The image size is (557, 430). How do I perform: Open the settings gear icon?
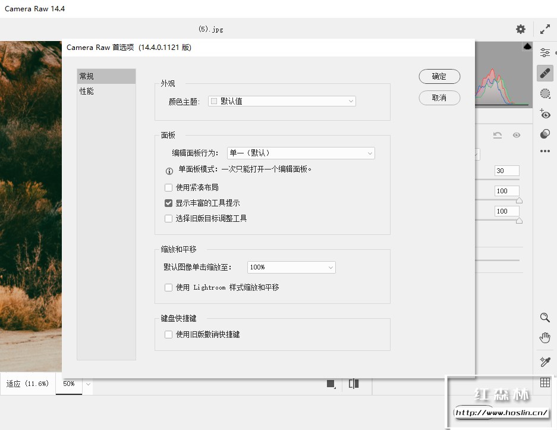tap(520, 29)
